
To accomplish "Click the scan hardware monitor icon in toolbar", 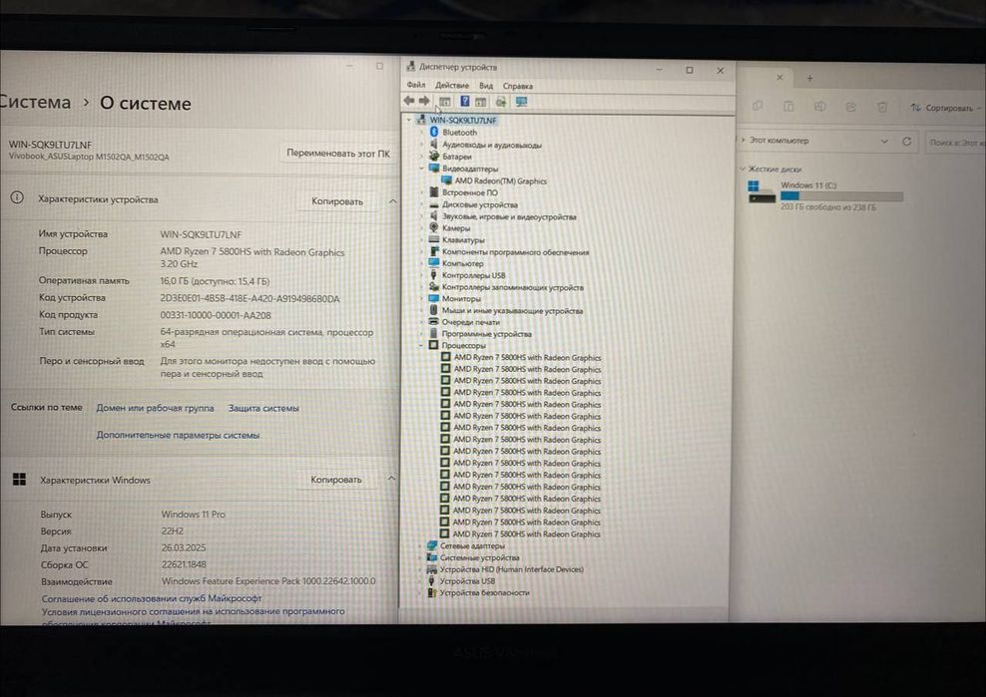I will 521,101.
